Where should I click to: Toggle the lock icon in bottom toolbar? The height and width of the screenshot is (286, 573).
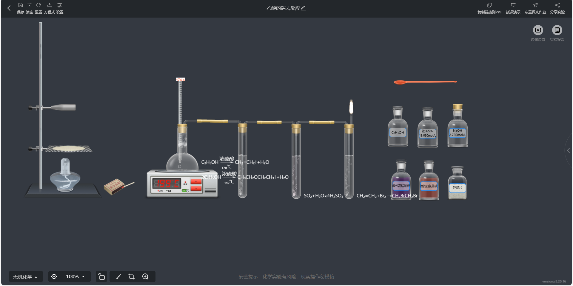pos(101,276)
